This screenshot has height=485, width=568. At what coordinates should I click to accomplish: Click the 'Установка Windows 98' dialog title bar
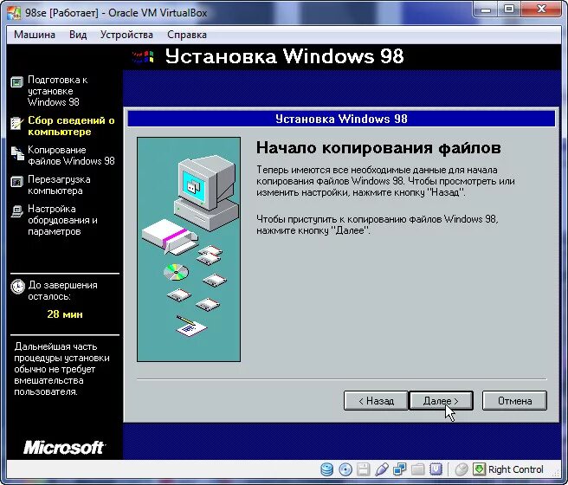coord(341,119)
